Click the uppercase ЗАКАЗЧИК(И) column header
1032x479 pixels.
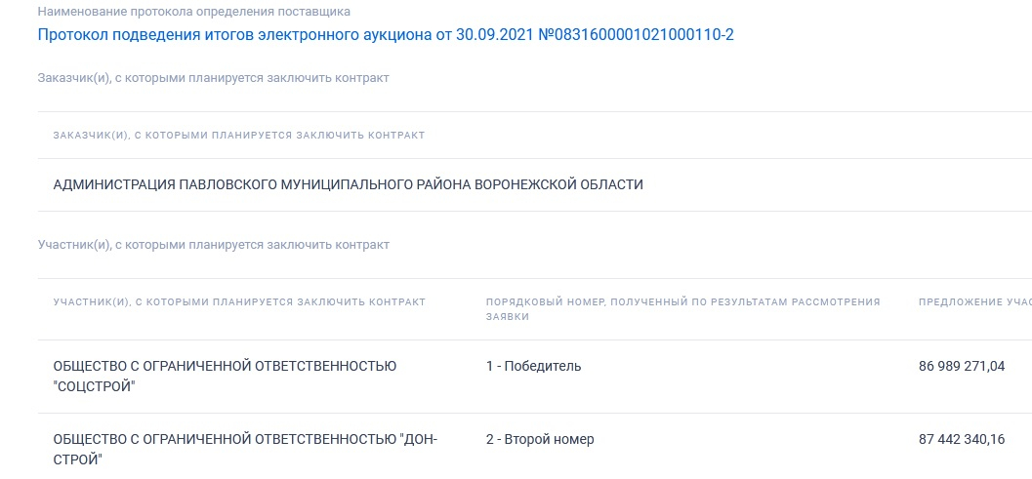click(x=239, y=135)
